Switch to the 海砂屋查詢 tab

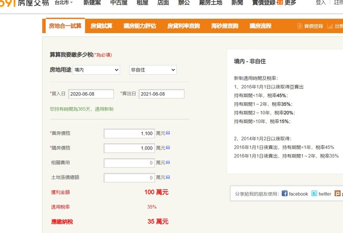pos(225,26)
